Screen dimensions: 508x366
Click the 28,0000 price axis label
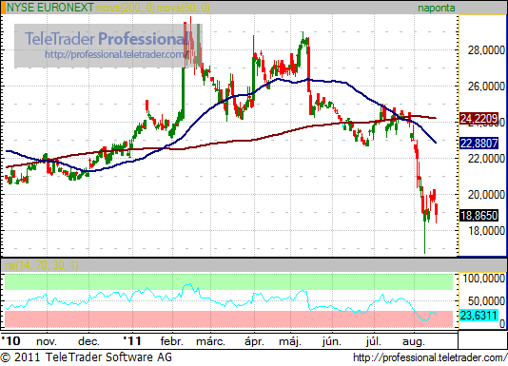[486, 50]
